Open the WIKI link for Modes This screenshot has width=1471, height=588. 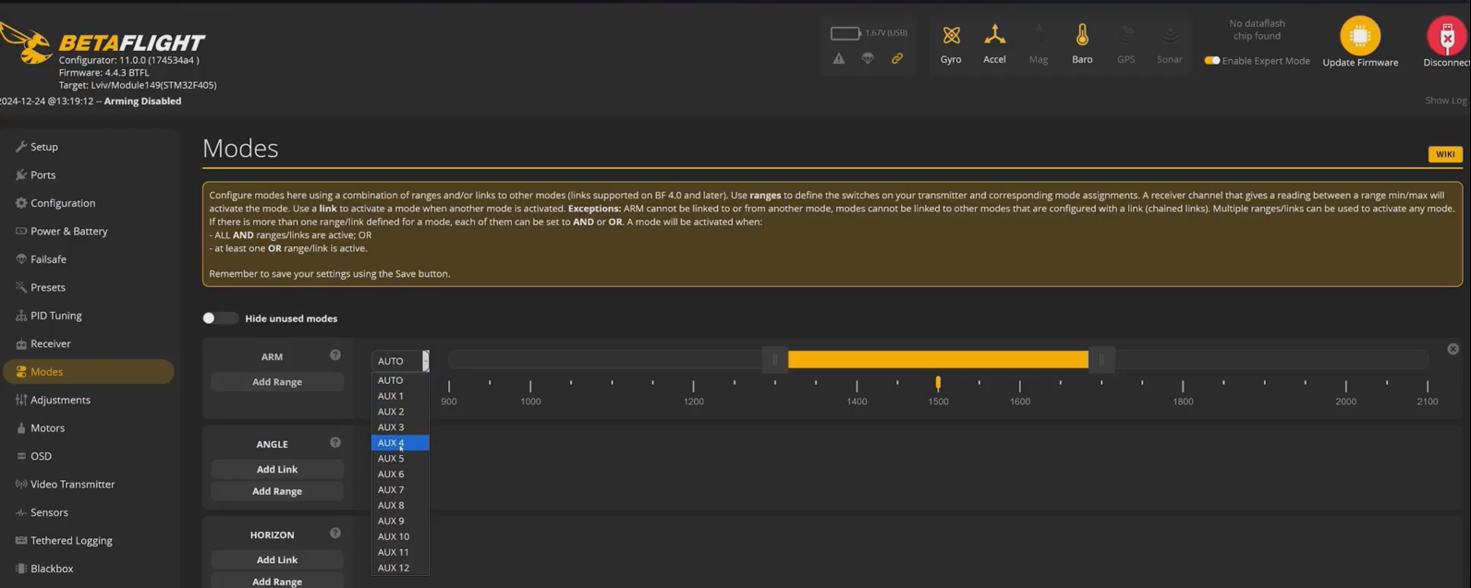1444,154
